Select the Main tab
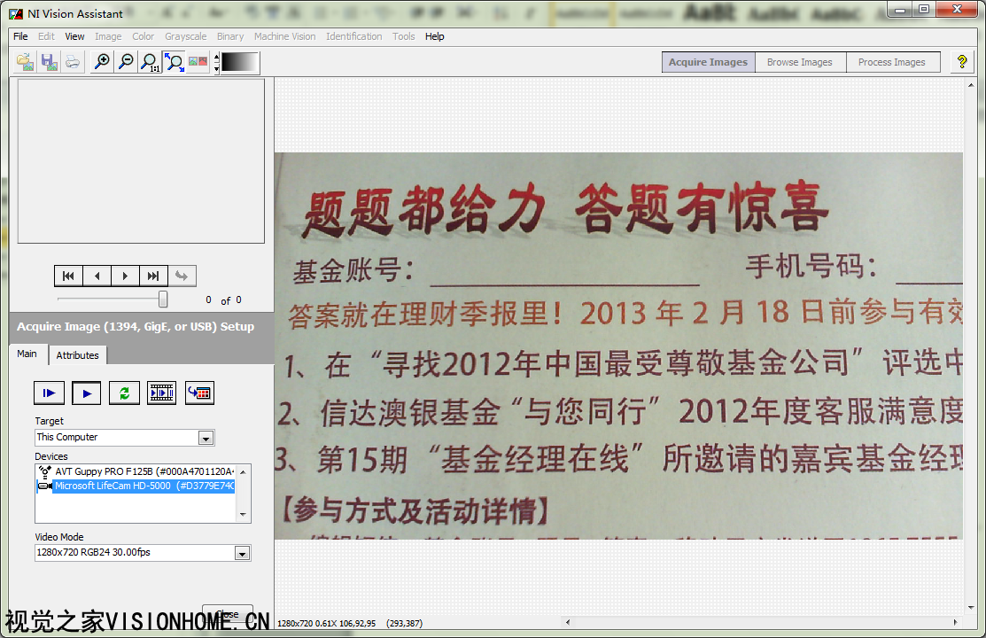 pos(27,354)
